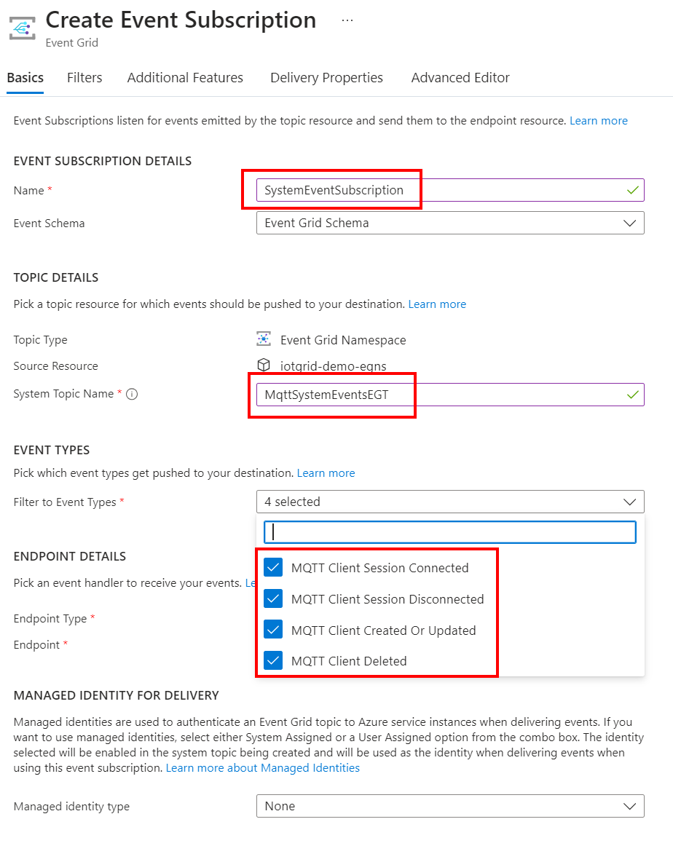The width and height of the screenshot is (673, 854).
Task: Click Learn more link under Topic Details
Action: coord(437,304)
